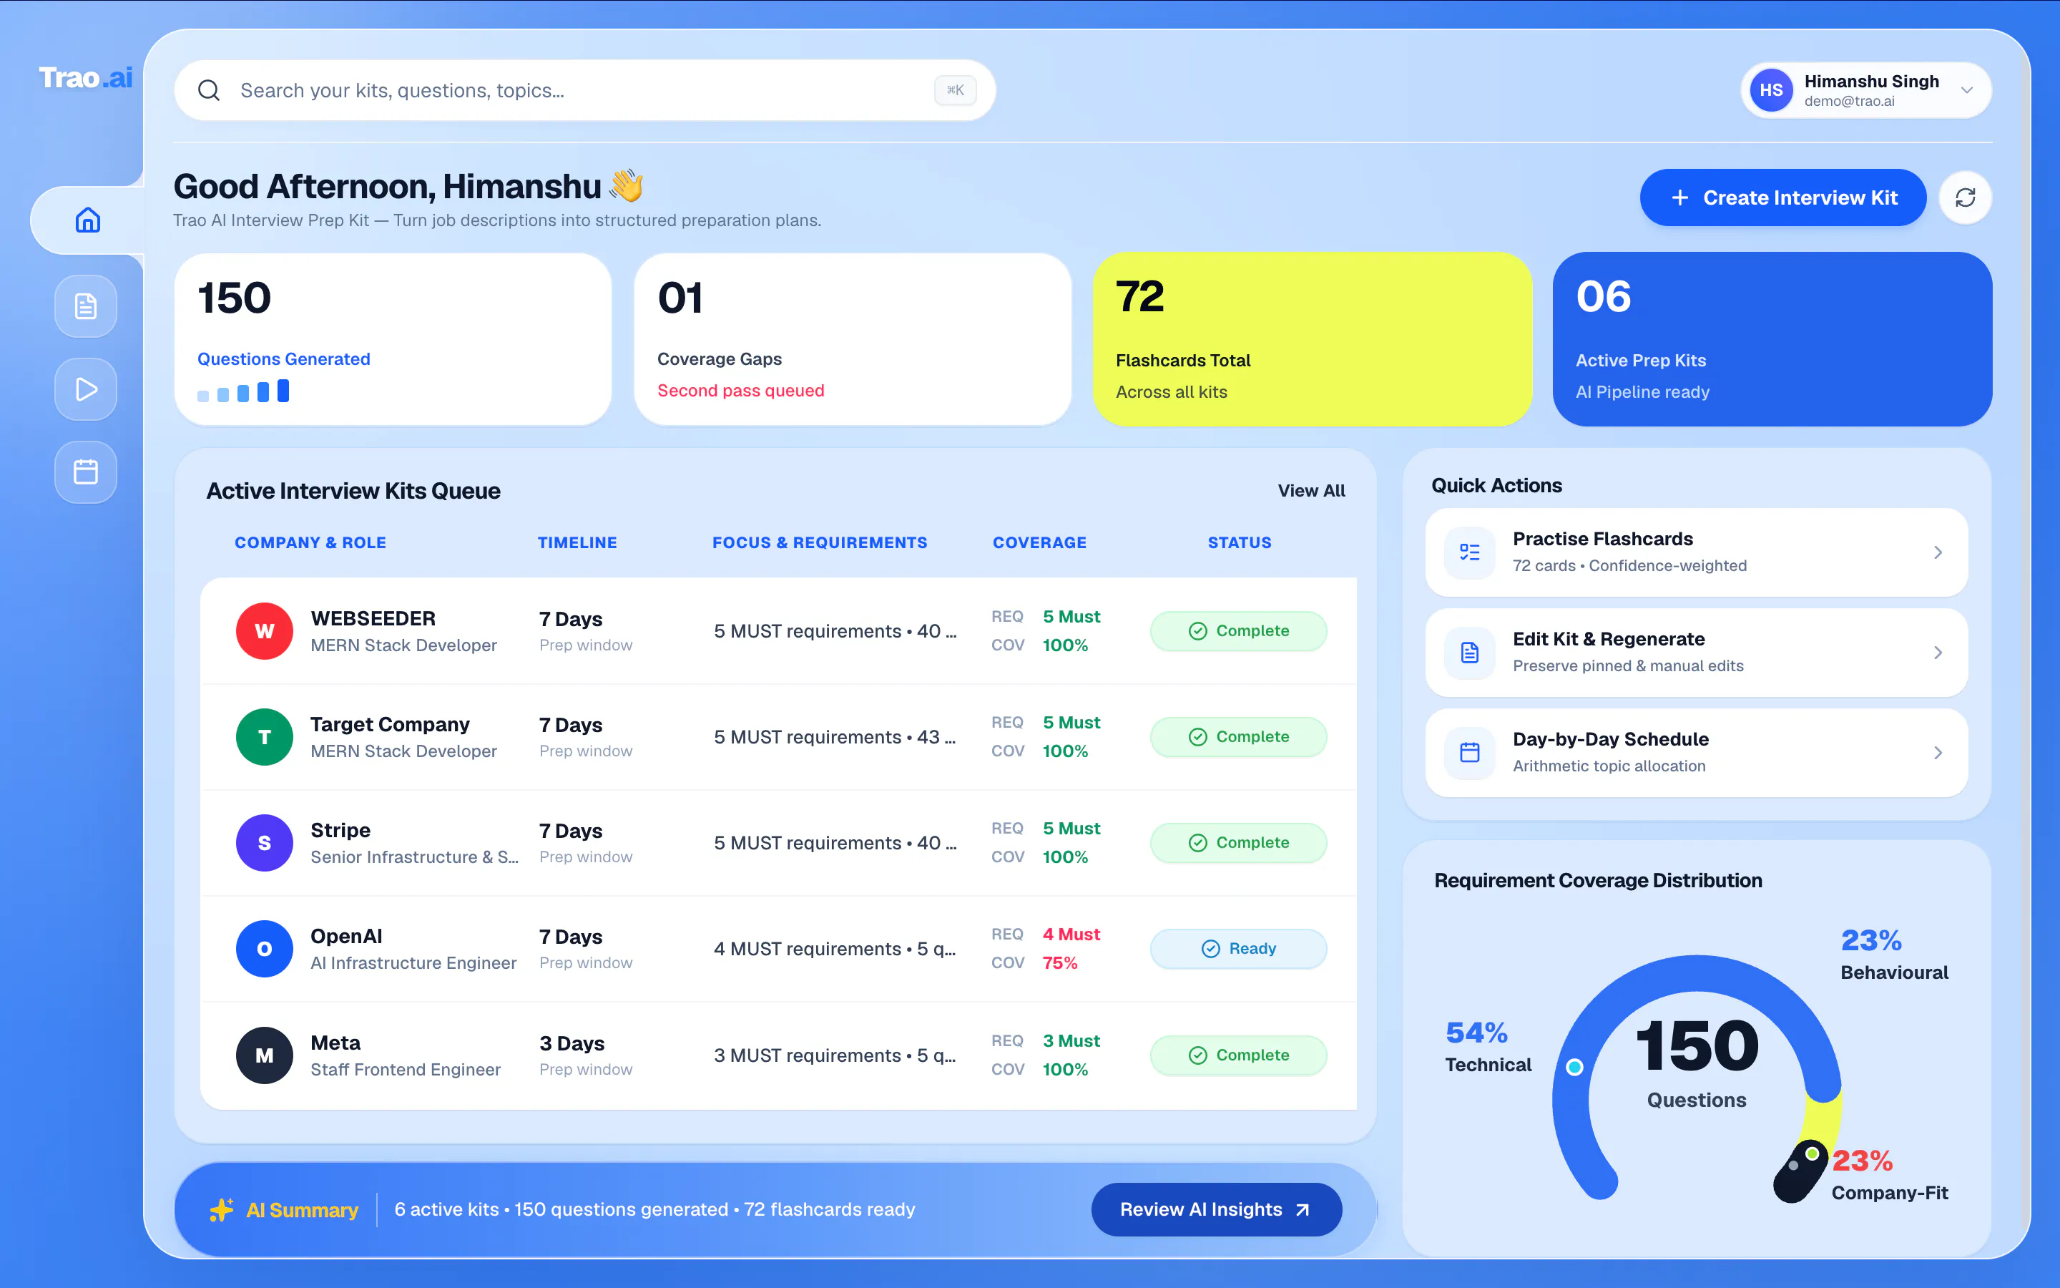The image size is (2060, 1288).
Task: Click the TIMELINE column header
Action: point(577,542)
